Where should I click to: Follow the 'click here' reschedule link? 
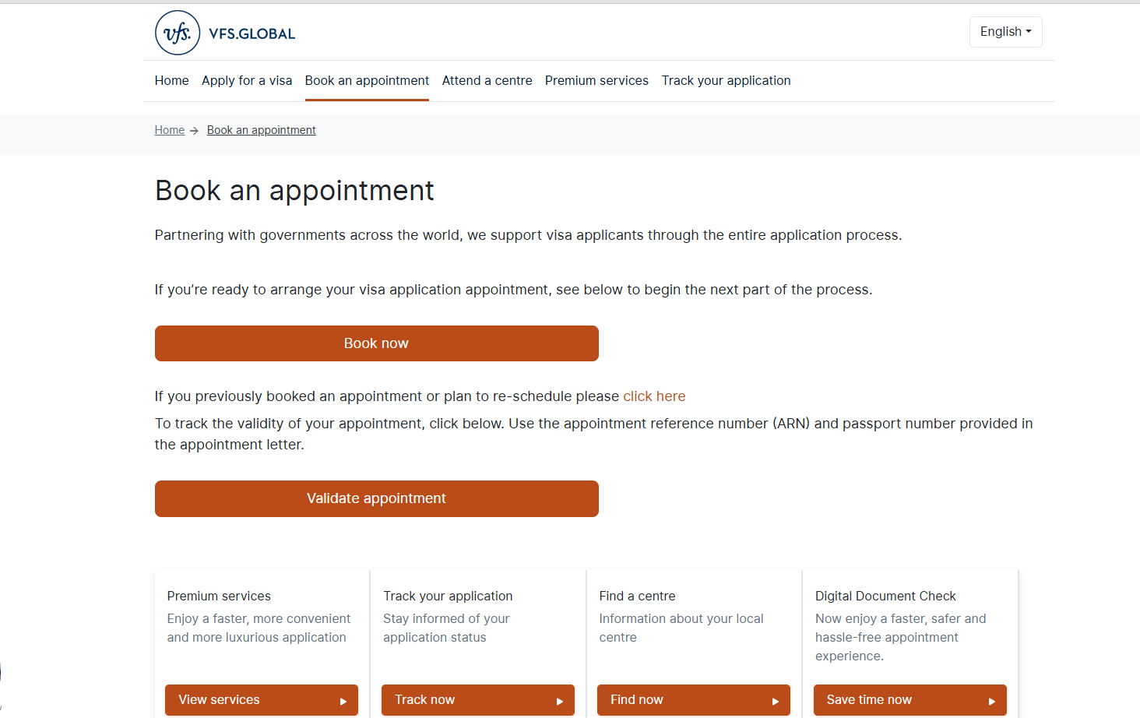[x=654, y=396]
